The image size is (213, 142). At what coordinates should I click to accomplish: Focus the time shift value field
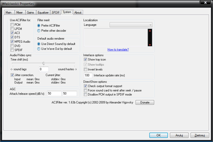(44, 69)
